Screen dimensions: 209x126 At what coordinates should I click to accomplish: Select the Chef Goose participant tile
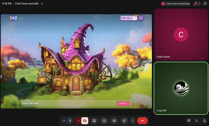pos(181,35)
